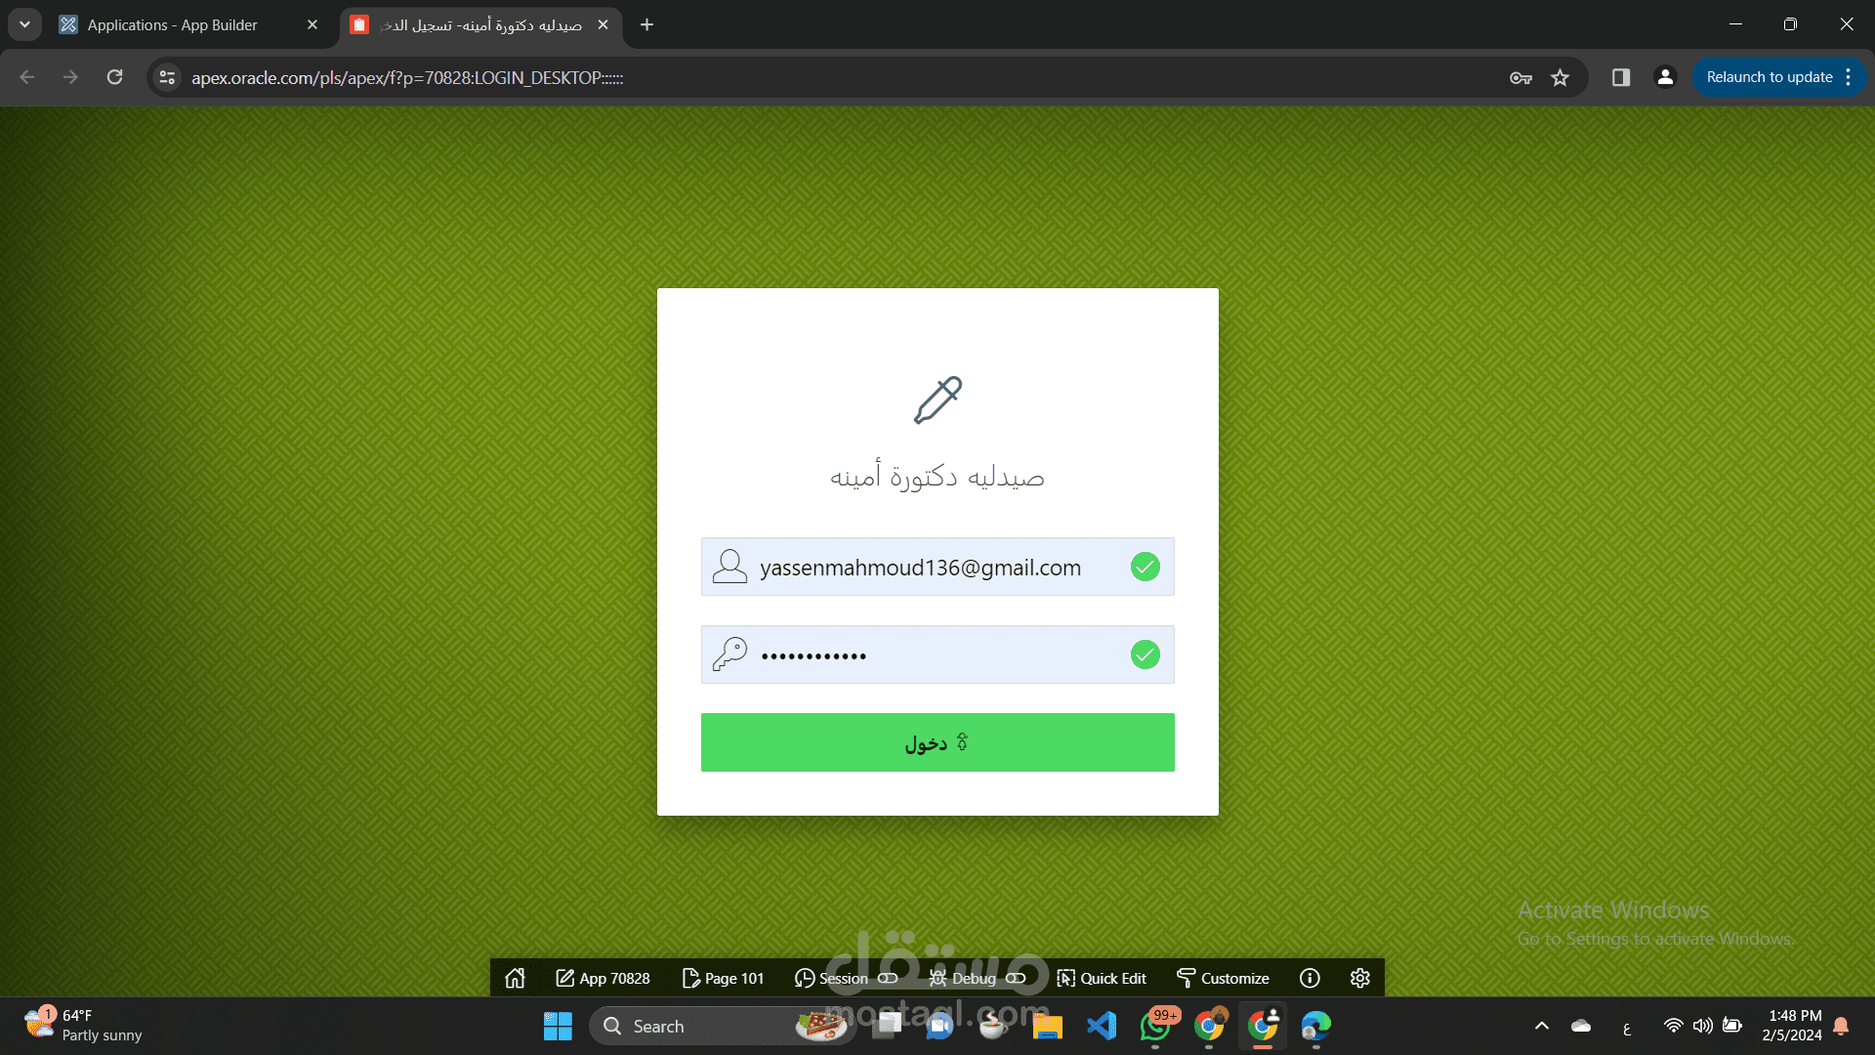Open the developer toolbar settings gear

[1359, 978]
